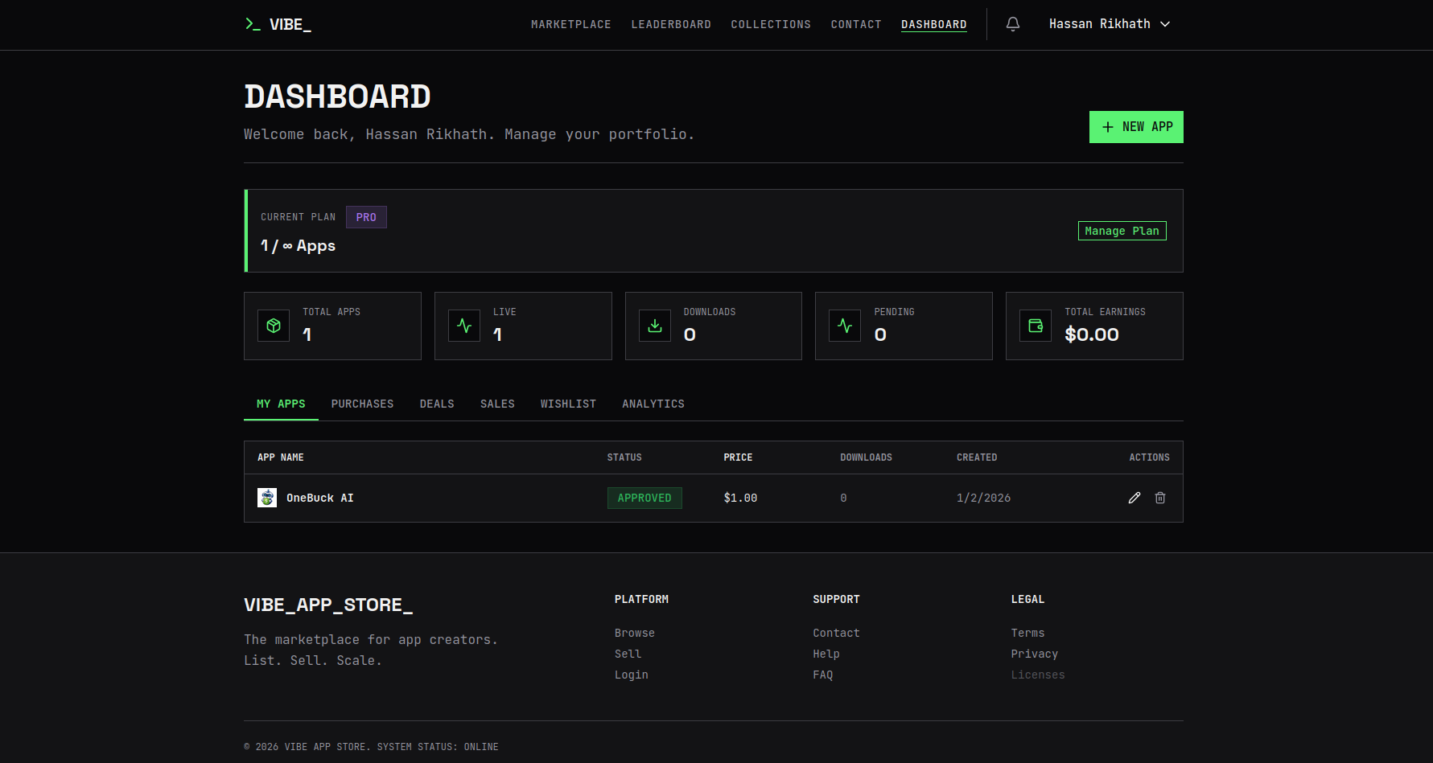Screen dimensions: 1433x763
Task: Open the WISHLIST tab
Action: [x=568, y=404]
